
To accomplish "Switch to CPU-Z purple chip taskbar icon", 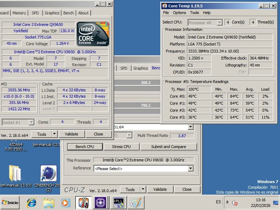I will click(x=100, y=203).
